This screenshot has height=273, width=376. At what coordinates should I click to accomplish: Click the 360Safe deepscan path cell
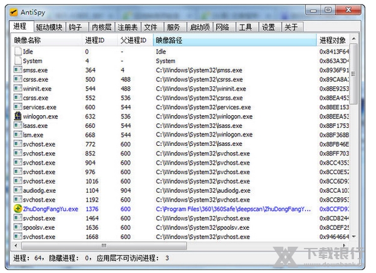pos(233,209)
